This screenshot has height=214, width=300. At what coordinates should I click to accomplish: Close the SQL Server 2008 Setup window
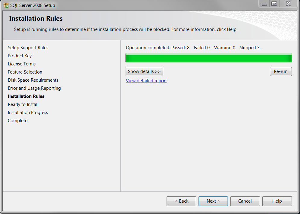(x=288, y=4)
